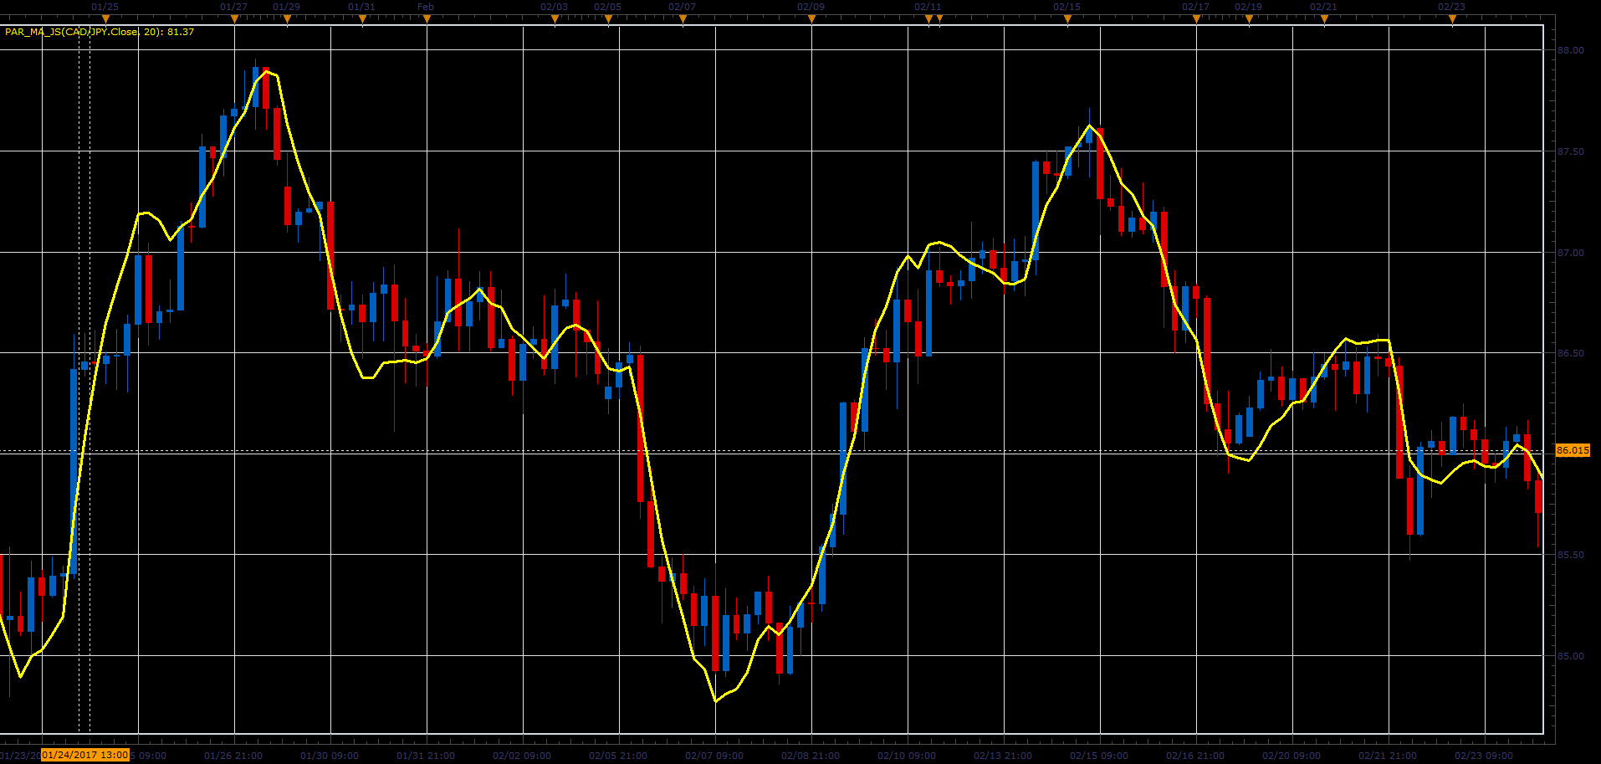Image resolution: width=1601 pixels, height=764 pixels.
Task: Click the orange marker under 01/27
Action: [x=234, y=19]
